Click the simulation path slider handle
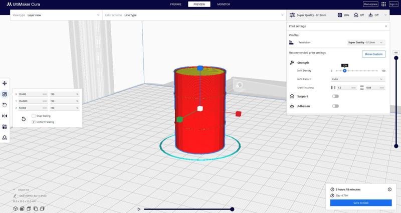Screen dimensions: 401x213 pyautogui.click(x=232, y=209)
